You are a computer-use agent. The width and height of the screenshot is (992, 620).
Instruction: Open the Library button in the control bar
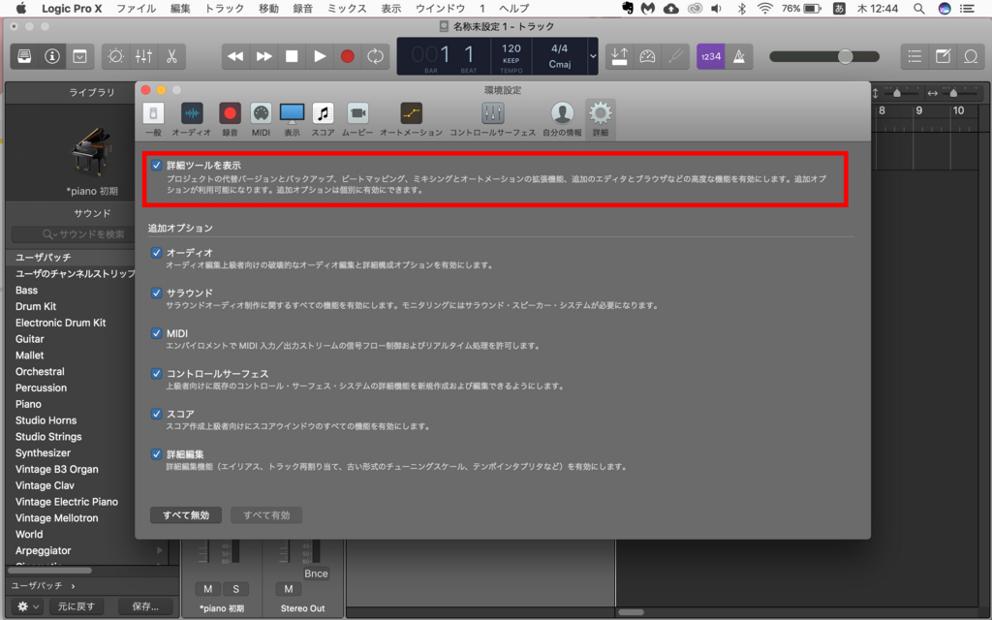[x=24, y=56]
